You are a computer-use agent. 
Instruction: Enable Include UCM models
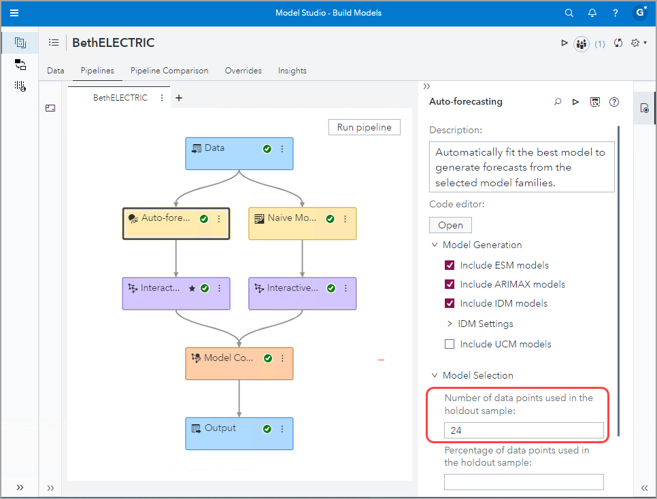(x=449, y=344)
